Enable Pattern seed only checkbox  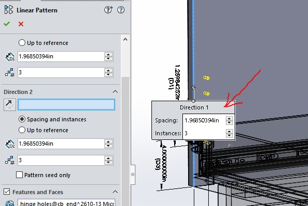pos(19,175)
